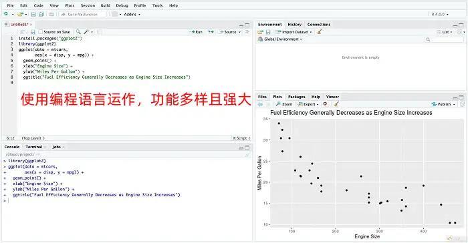The height and width of the screenshot is (243, 468).
Task: Open the code tools wand menu
Action: pyautogui.click(x=88, y=32)
